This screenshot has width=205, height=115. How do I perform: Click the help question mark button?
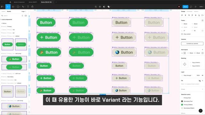tap(201, 111)
